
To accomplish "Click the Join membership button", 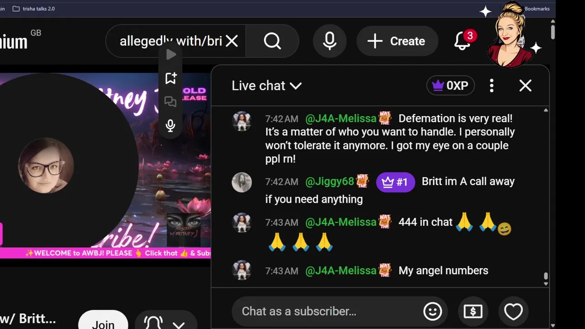I will click(x=103, y=322).
